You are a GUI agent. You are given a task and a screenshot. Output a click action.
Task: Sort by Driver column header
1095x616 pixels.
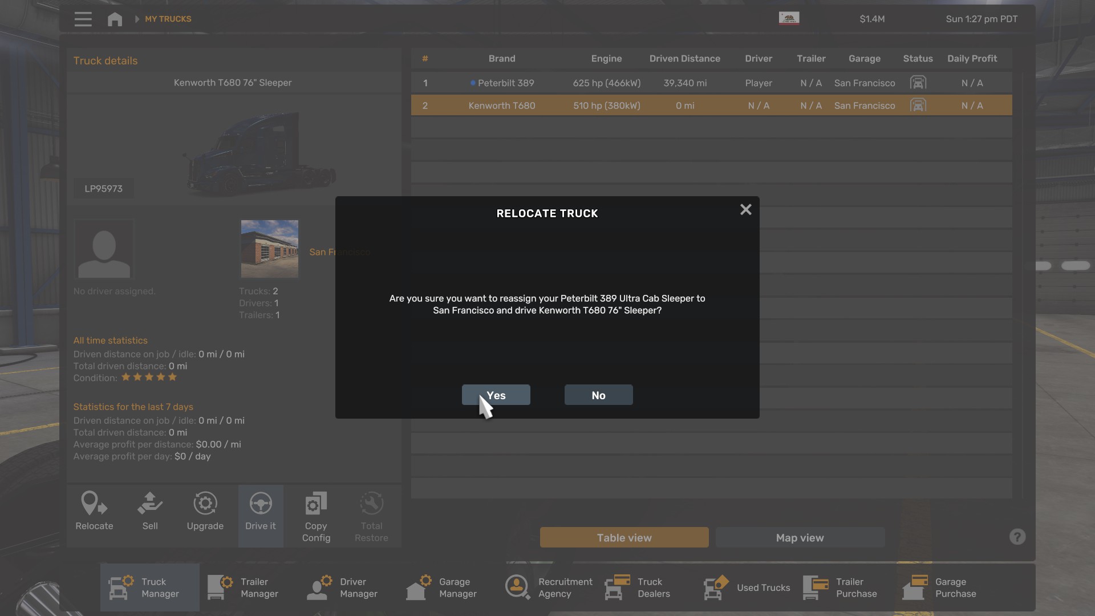click(759, 58)
